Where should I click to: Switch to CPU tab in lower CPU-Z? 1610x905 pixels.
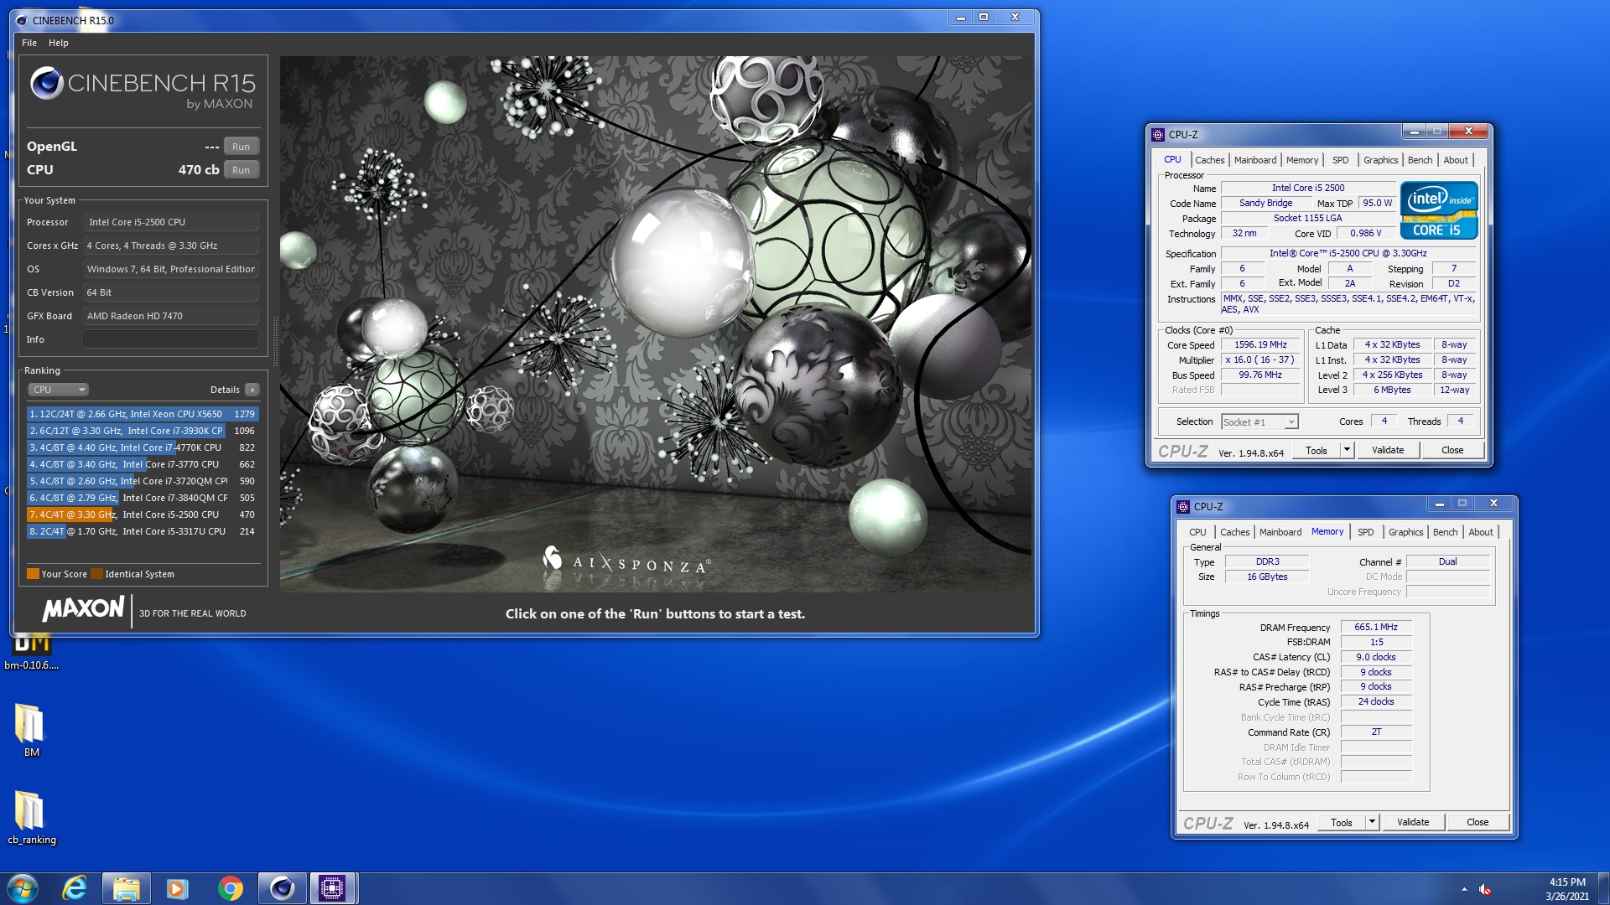tap(1197, 532)
